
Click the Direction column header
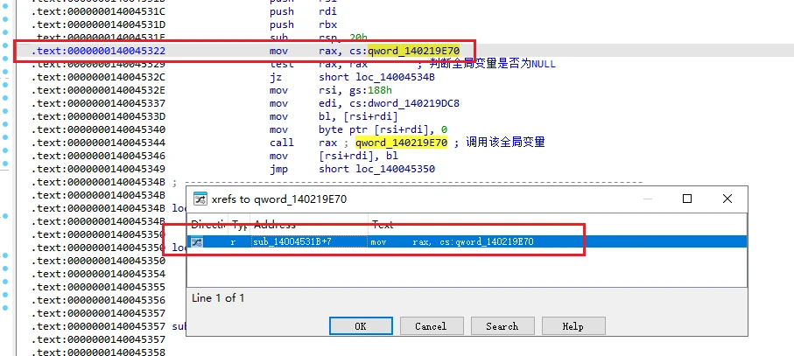(208, 225)
